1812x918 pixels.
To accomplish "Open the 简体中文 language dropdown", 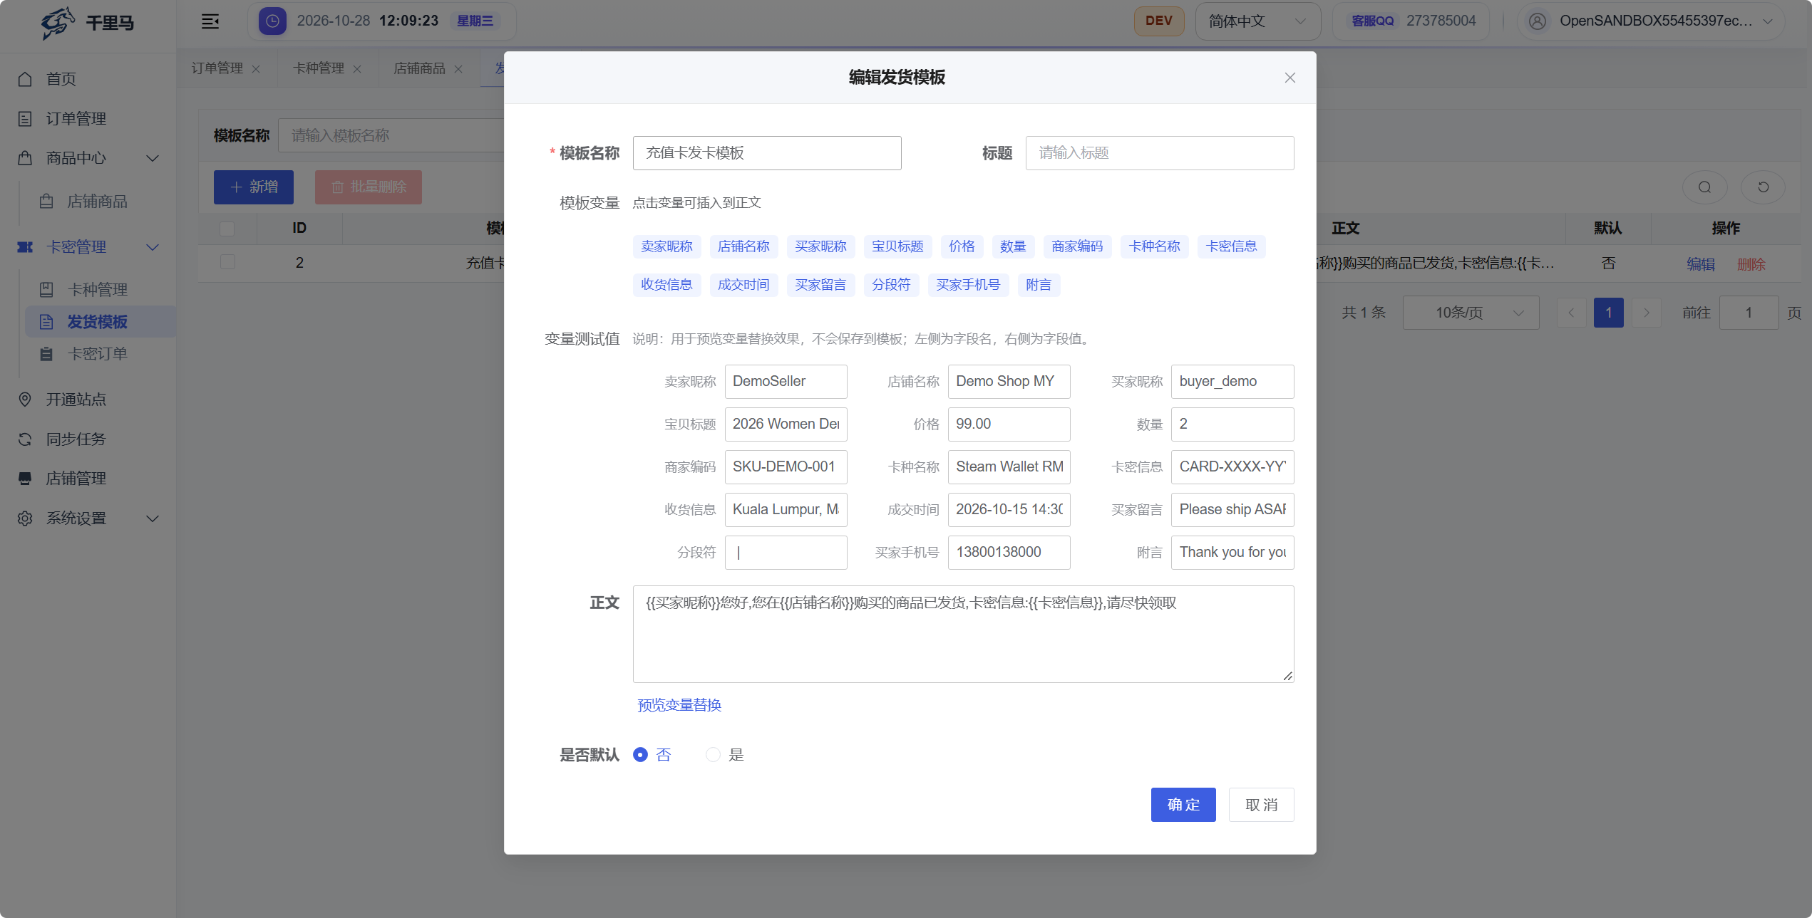I will [x=1257, y=21].
